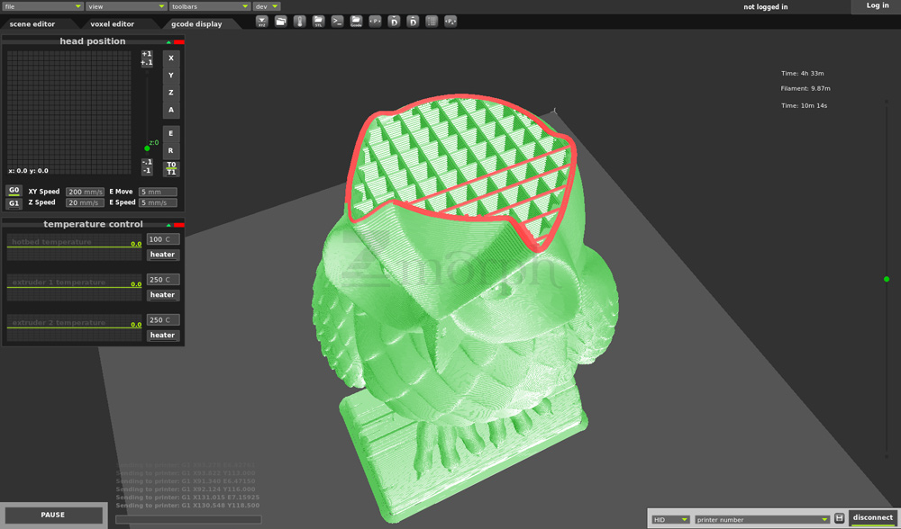The image size is (901, 529).
Task: Click the grid view toolbar icon
Action: pos(432,21)
